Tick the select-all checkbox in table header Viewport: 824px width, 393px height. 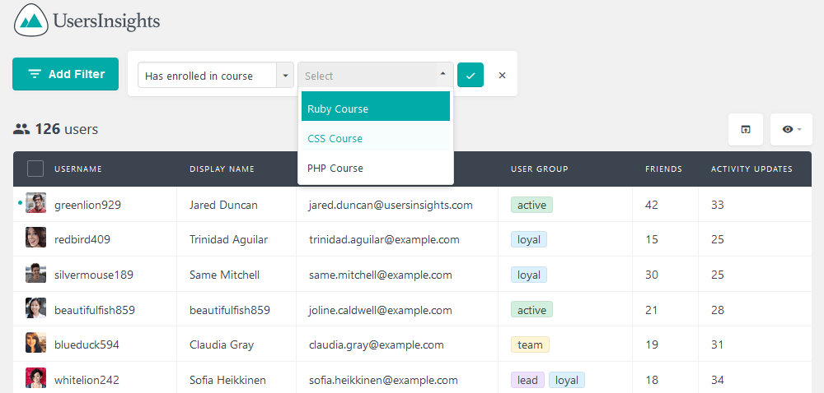click(35, 169)
